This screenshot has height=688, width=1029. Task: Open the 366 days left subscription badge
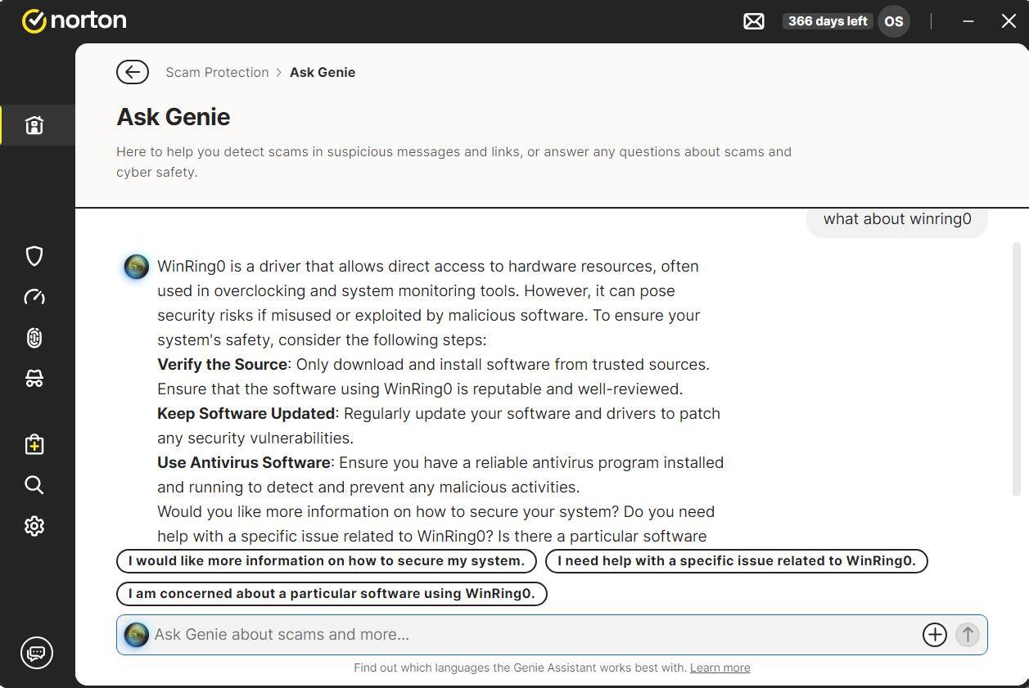pyautogui.click(x=827, y=20)
